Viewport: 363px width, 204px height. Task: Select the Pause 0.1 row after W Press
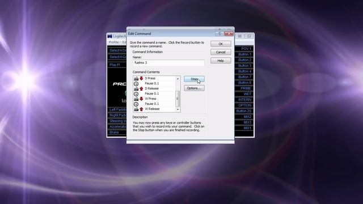[x=154, y=104]
